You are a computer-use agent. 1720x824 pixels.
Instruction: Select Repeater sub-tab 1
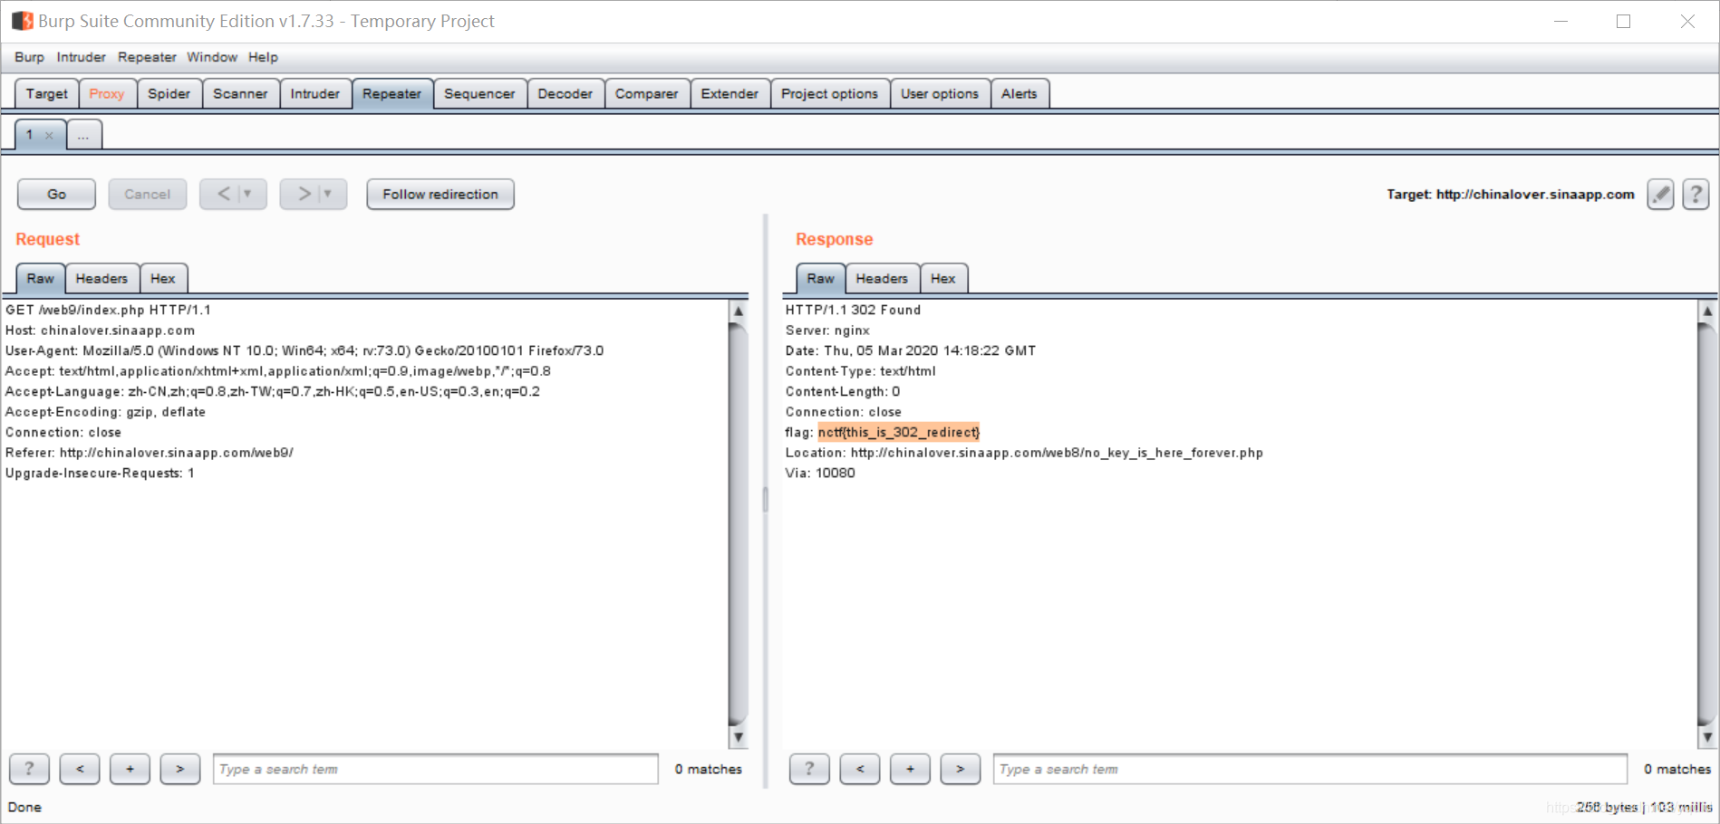[30, 135]
